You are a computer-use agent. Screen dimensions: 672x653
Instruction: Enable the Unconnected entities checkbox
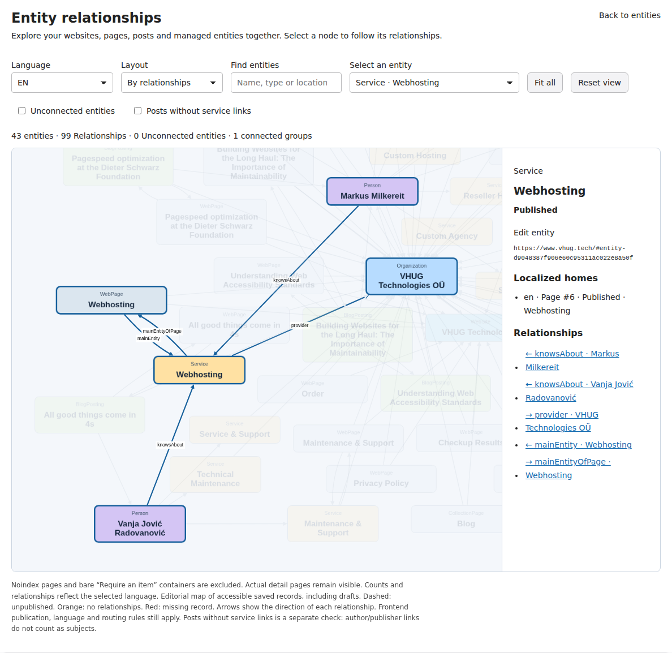click(x=22, y=111)
